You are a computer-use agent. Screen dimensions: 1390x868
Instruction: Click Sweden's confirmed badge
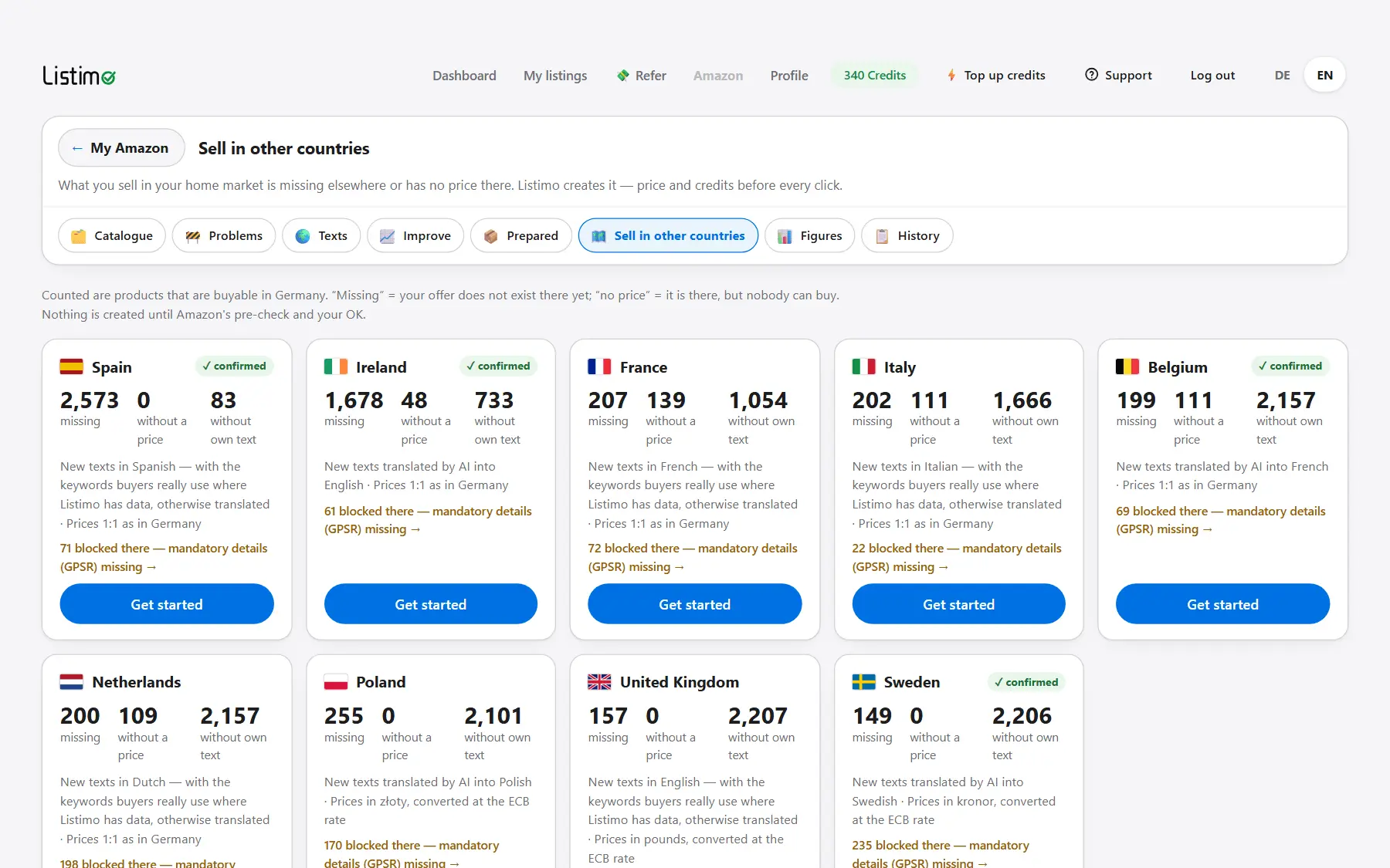click(1026, 682)
